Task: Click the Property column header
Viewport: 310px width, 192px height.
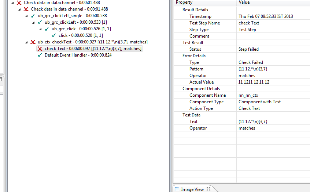Action: click(205, 3)
